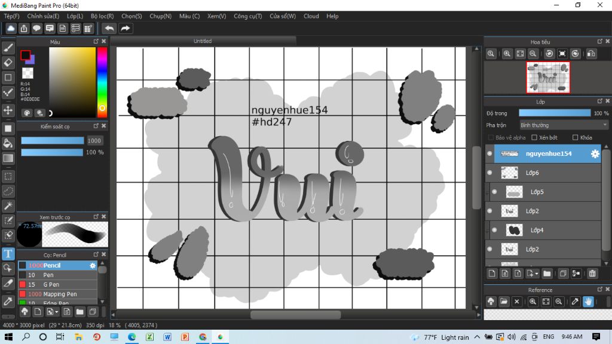The image size is (612, 344).
Task: Open the Chỉnh sửa(E) menu
Action: tap(43, 16)
